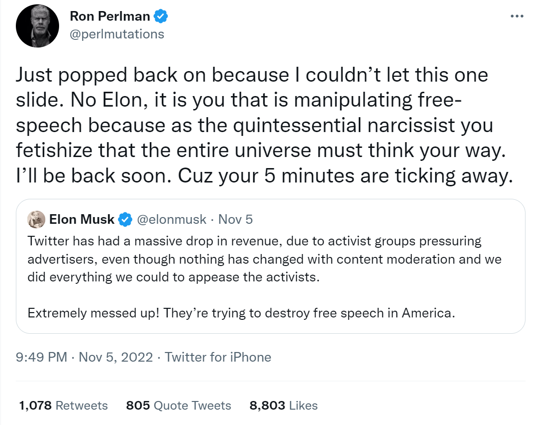Viewport: 538px width, 425px height.
Task: Click Elon Musk's blue verified badge
Action: (126, 220)
